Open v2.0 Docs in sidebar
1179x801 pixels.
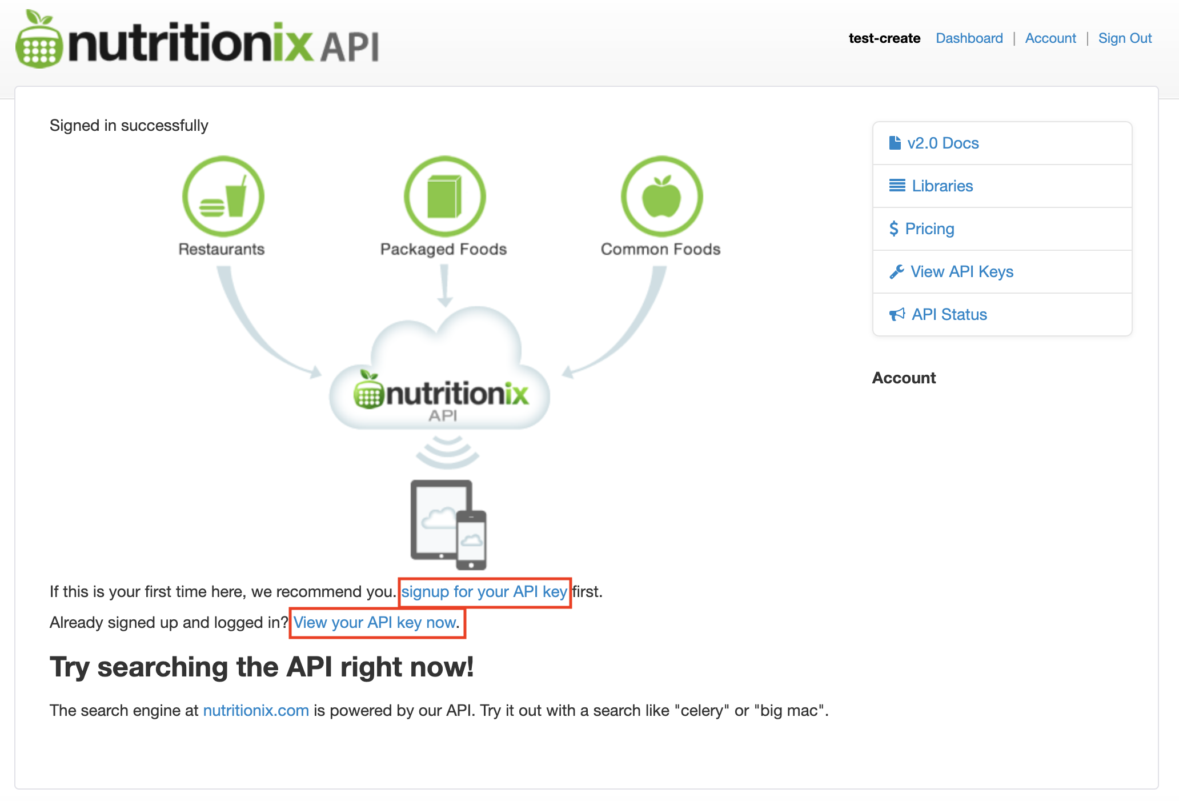coord(1002,143)
